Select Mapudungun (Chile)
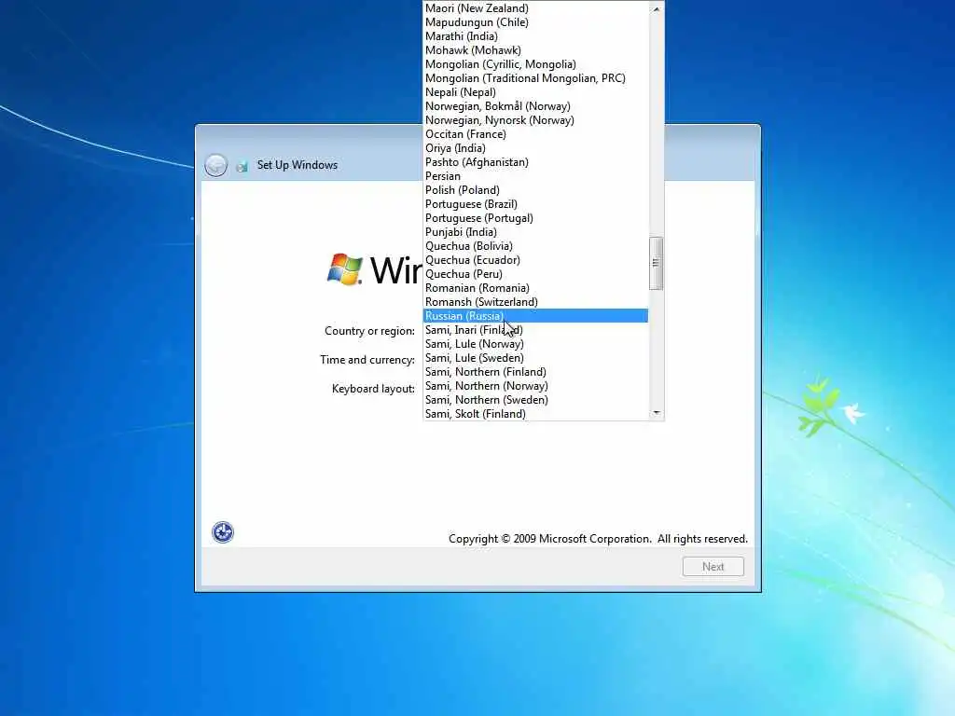The width and height of the screenshot is (955, 716). point(535,22)
